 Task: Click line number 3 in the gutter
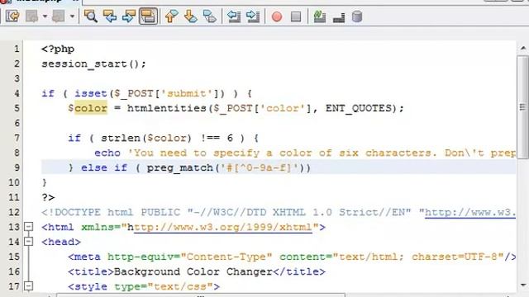[17, 78]
